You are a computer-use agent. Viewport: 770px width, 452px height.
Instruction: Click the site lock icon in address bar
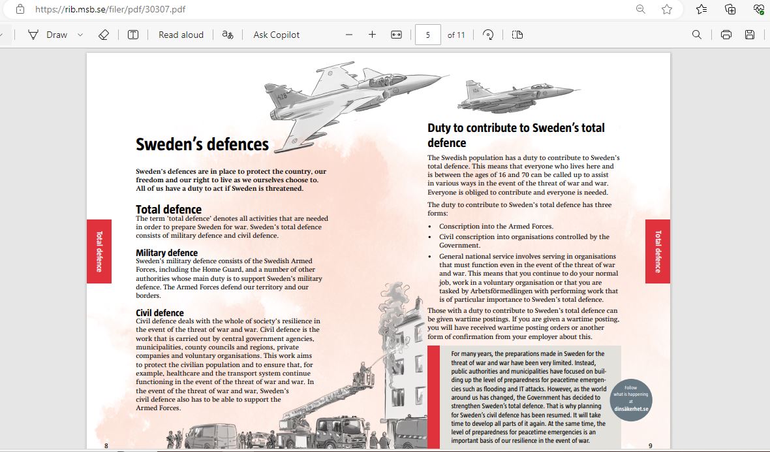pyautogui.click(x=20, y=9)
